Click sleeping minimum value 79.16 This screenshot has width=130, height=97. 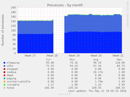(74, 63)
